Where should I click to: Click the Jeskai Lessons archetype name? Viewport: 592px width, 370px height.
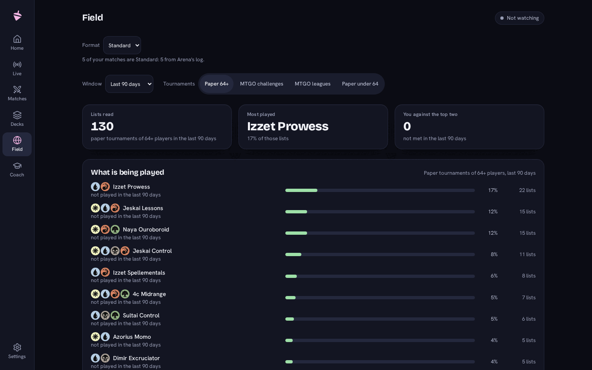point(143,208)
